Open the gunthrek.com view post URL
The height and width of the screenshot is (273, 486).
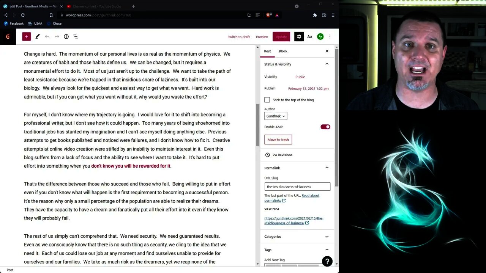[x=293, y=221]
